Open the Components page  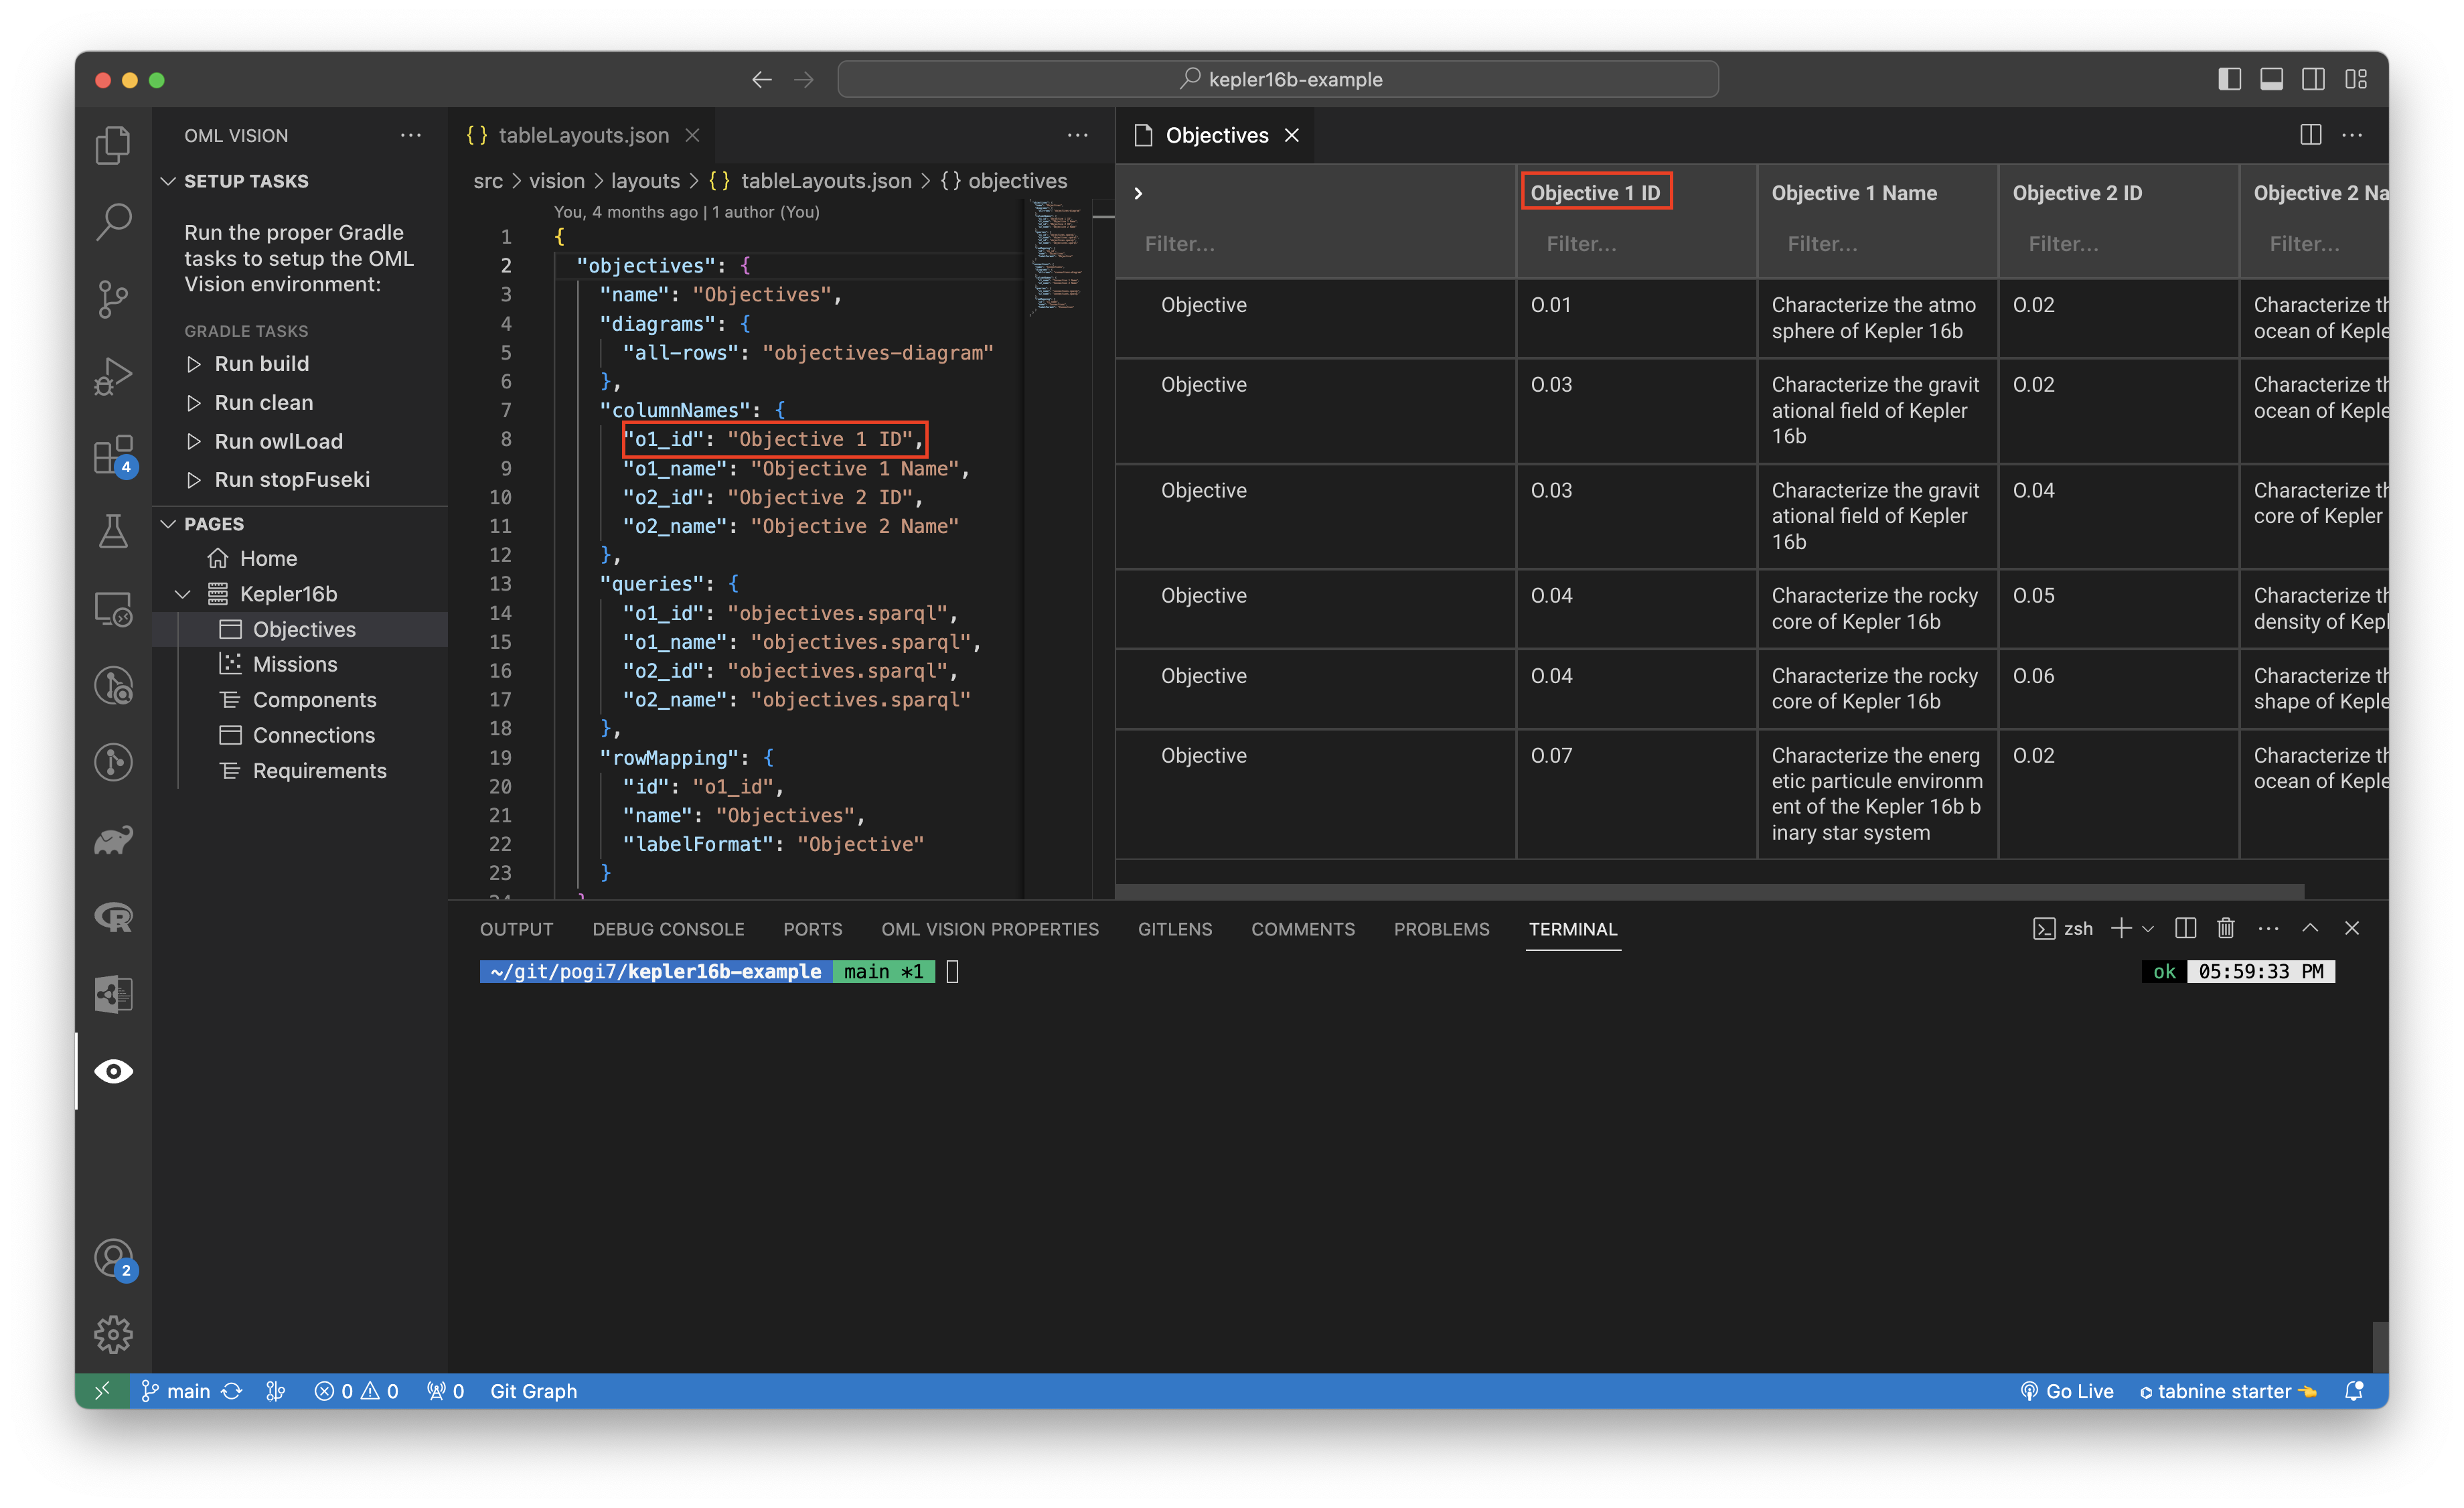[x=314, y=700]
